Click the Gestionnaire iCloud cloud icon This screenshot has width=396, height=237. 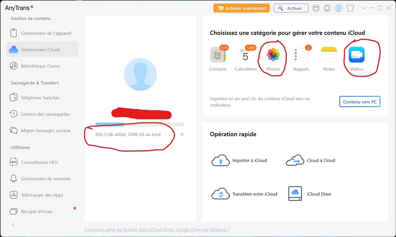[13, 49]
